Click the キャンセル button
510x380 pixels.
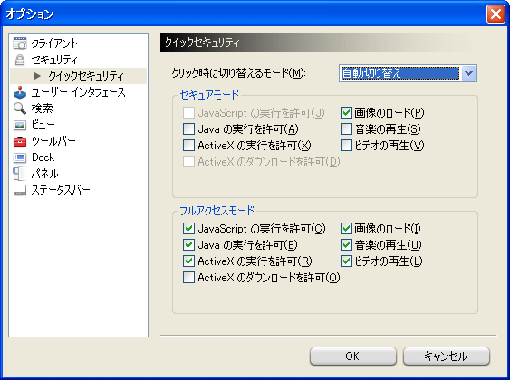pos(447,356)
